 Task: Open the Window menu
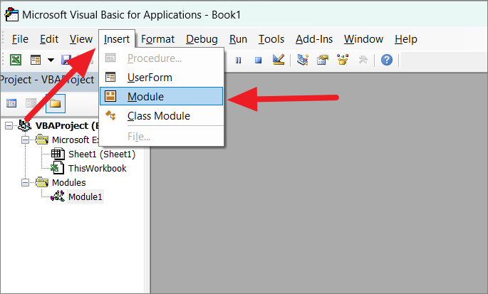coord(363,39)
